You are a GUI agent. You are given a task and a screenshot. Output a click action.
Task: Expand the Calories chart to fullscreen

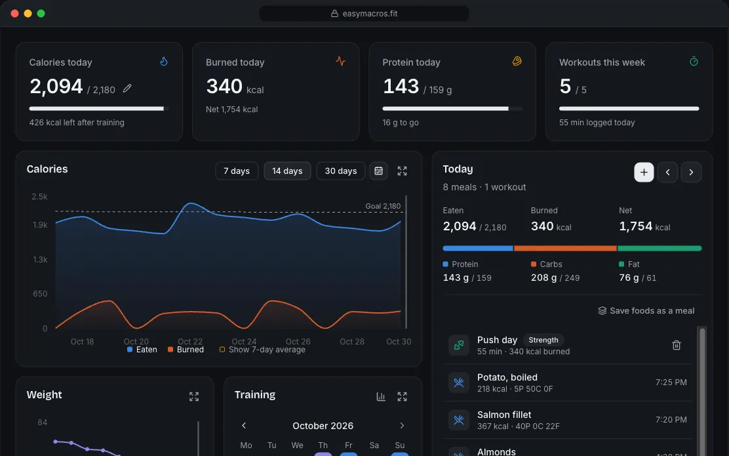(402, 171)
